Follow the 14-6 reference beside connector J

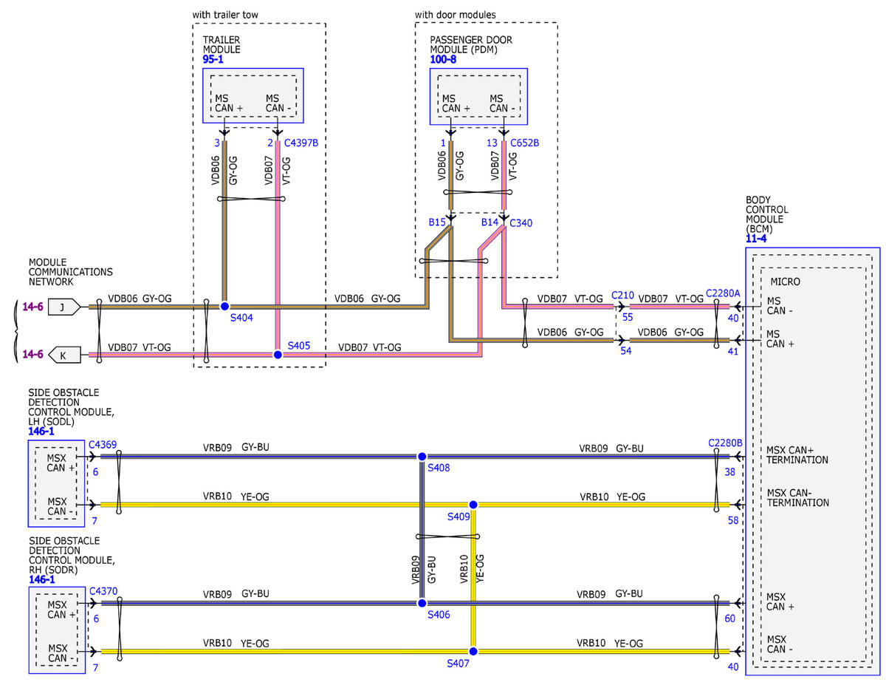(32, 307)
